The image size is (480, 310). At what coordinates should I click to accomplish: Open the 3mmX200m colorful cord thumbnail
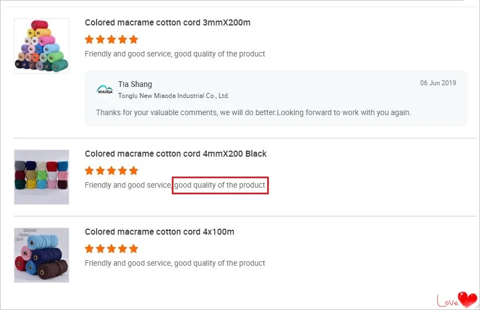pyautogui.click(x=42, y=46)
